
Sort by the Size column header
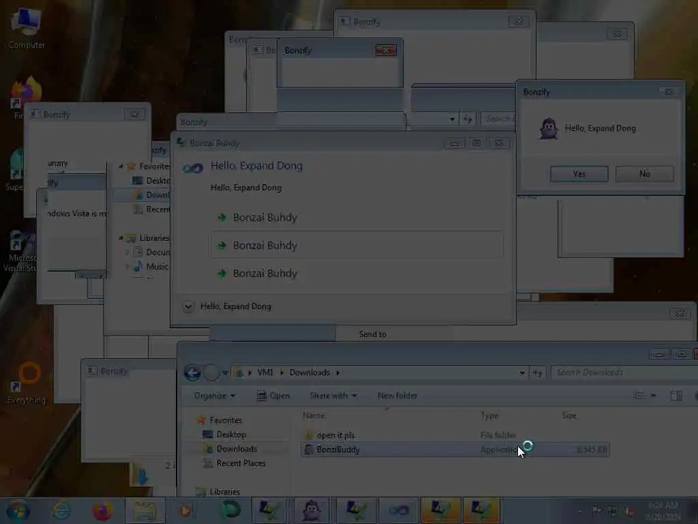point(569,416)
